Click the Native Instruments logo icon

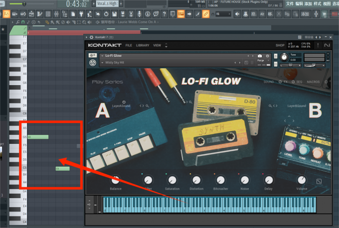(x=327, y=45)
